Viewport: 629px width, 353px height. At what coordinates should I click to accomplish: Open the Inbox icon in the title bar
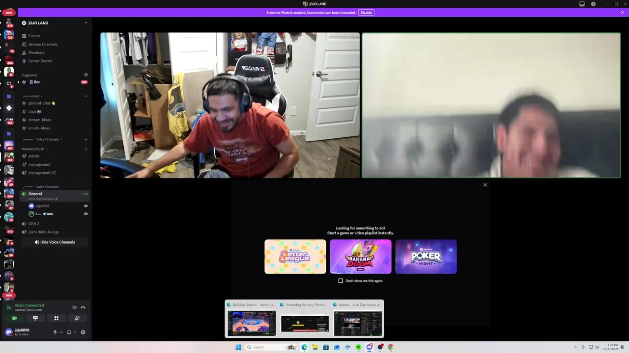[x=582, y=4]
